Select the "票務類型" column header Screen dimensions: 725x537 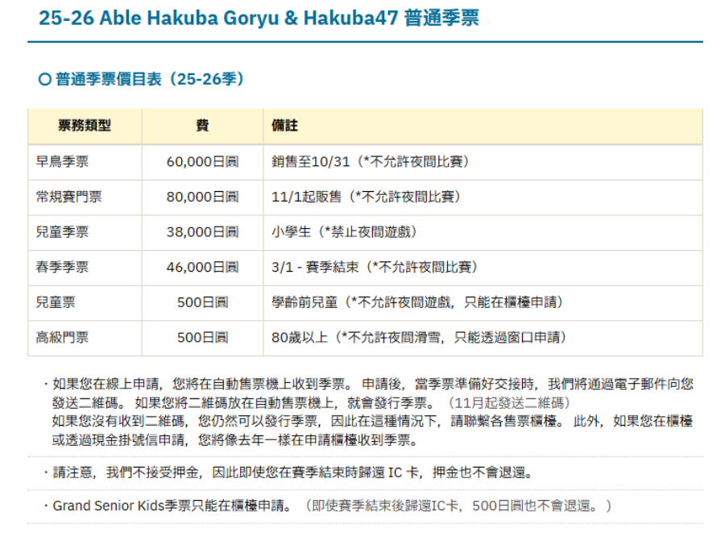coord(85,126)
